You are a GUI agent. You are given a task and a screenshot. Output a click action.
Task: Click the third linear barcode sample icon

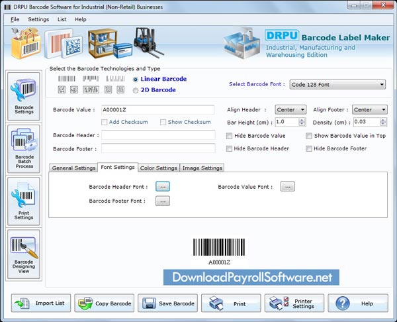click(x=115, y=79)
